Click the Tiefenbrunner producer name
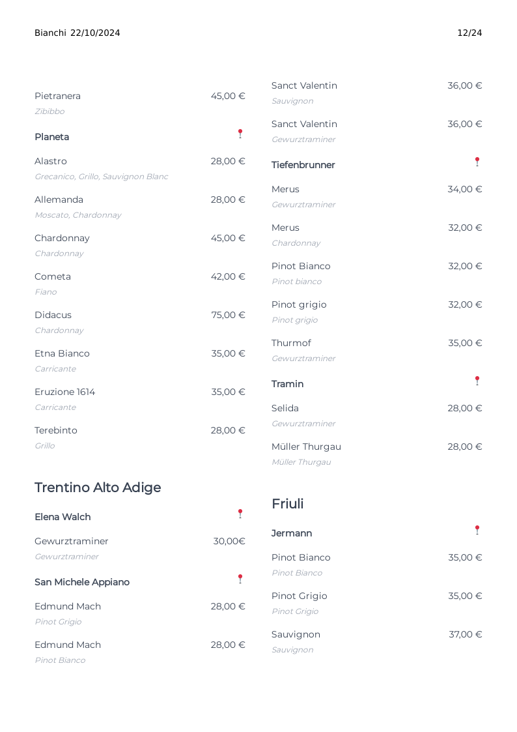 pyautogui.click(x=303, y=165)
